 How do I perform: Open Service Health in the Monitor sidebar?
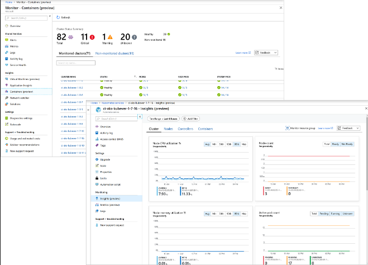click(x=18, y=65)
